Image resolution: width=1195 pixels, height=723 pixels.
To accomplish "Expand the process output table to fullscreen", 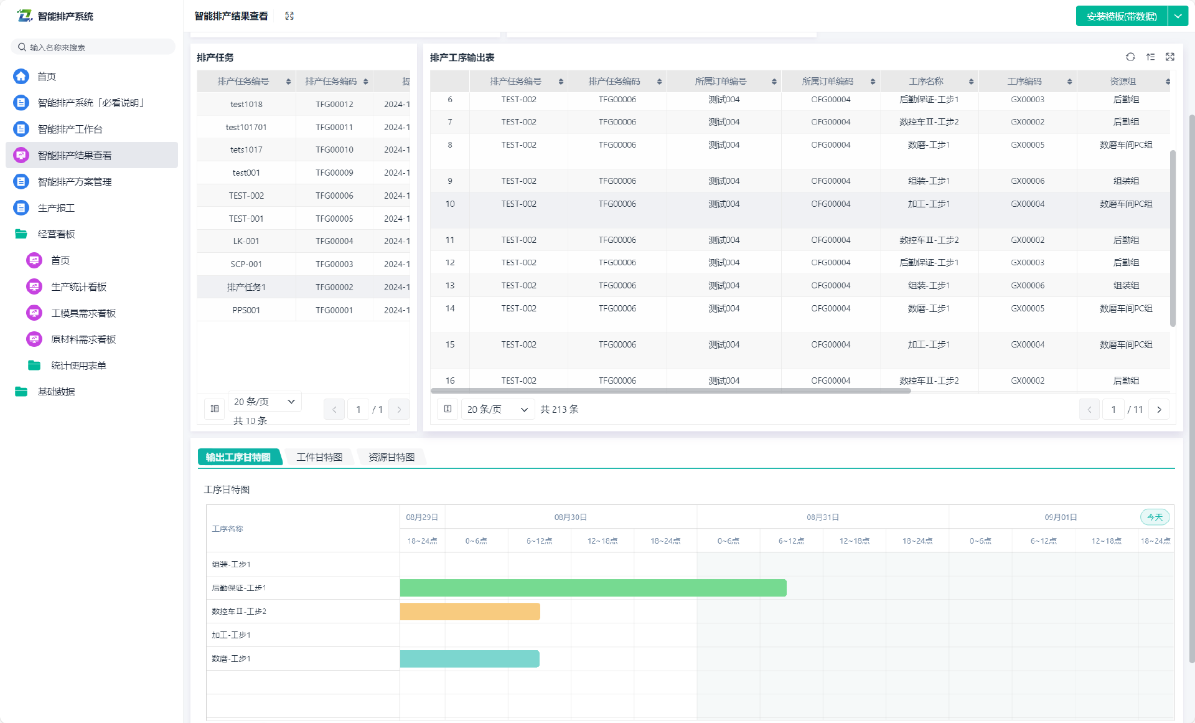I will 1170,57.
